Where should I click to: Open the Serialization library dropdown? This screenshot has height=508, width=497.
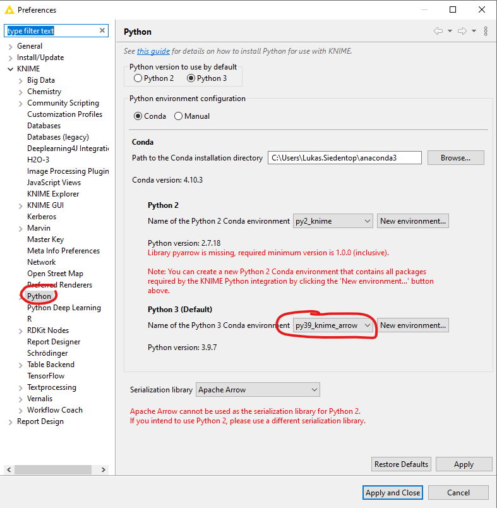click(x=258, y=390)
